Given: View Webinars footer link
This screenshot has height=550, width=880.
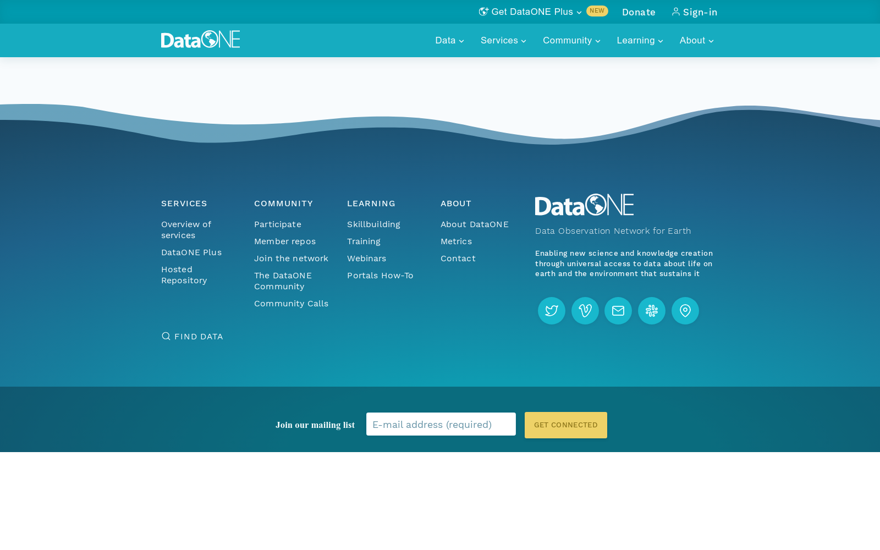Looking at the screenshot, I should pos(366,258).
